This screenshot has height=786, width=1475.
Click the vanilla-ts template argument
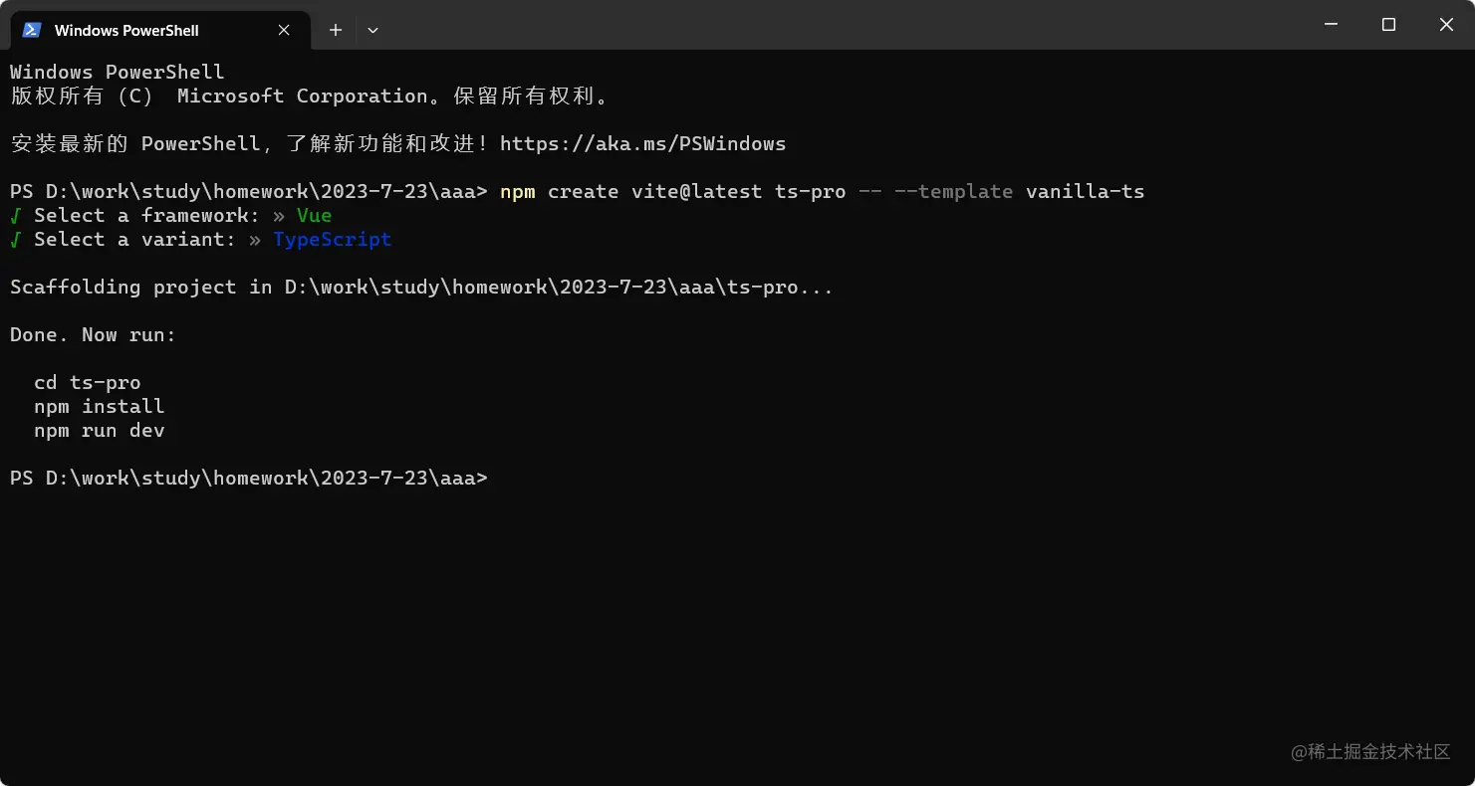(1085, 191)
